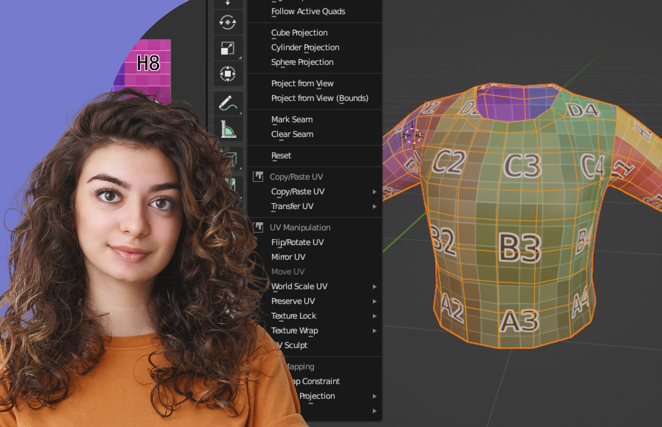Select Cylinder Projection menu entry
This screenshot has width=662, height=427.
(305, 47)
